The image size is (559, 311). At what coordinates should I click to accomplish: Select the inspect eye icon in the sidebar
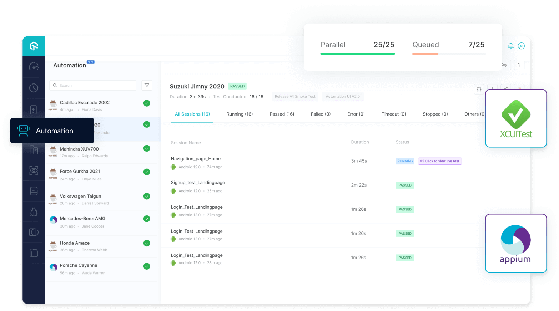click(34, 170)
